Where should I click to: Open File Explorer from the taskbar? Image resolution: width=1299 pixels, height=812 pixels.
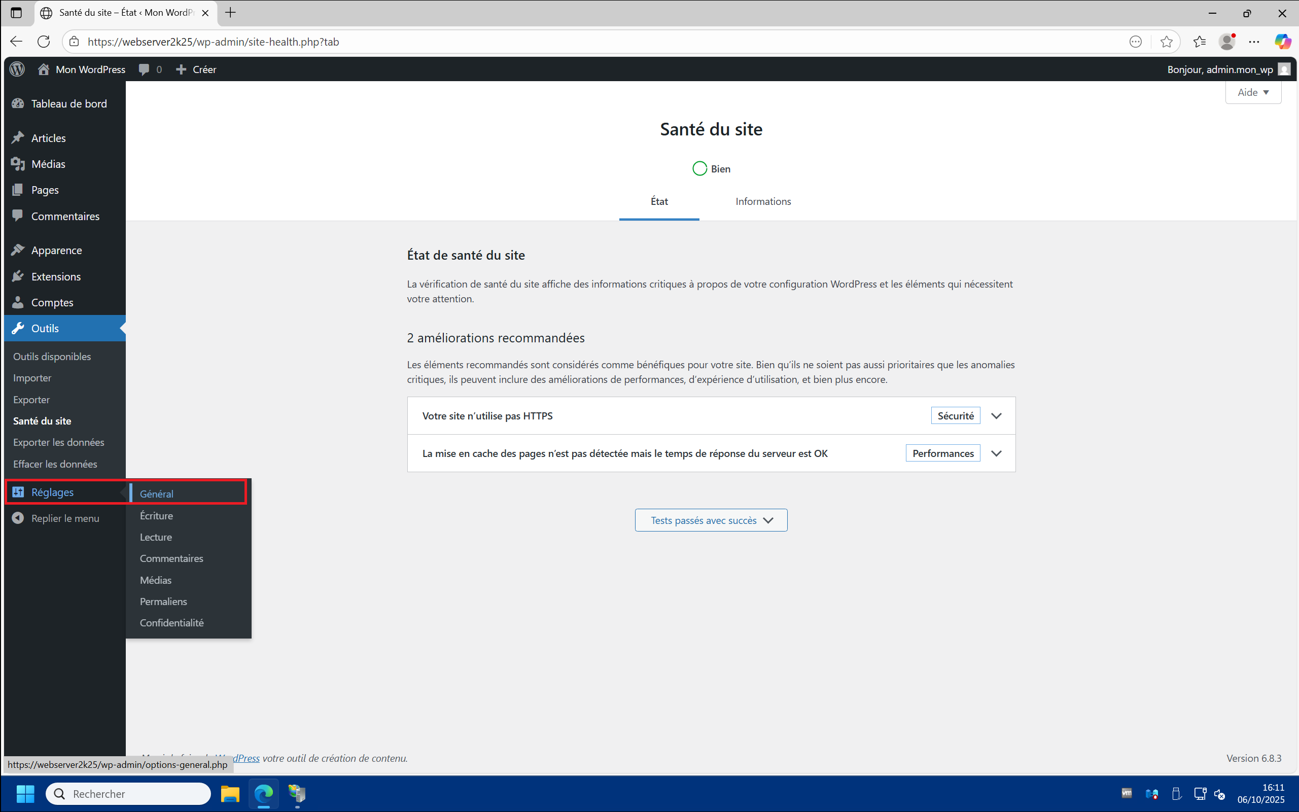230,794
